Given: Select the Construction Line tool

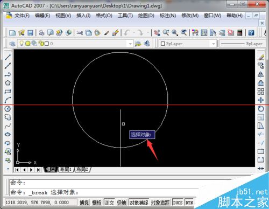Looking at the screenshot, I should coord(8,66).
